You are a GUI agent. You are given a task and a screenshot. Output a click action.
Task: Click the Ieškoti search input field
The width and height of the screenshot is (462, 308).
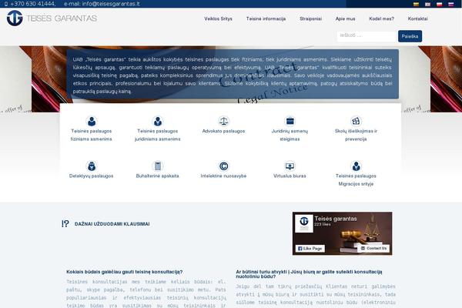[367, 35]
